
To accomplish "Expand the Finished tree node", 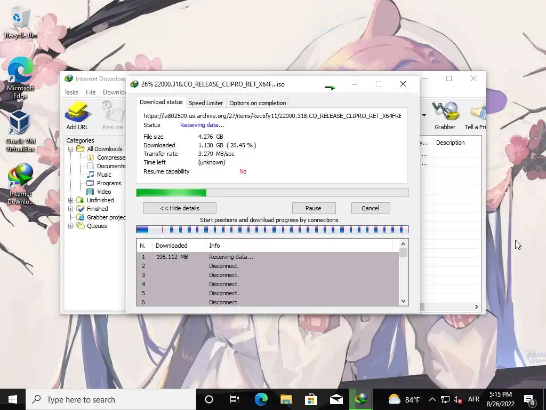I will [70, 209].
